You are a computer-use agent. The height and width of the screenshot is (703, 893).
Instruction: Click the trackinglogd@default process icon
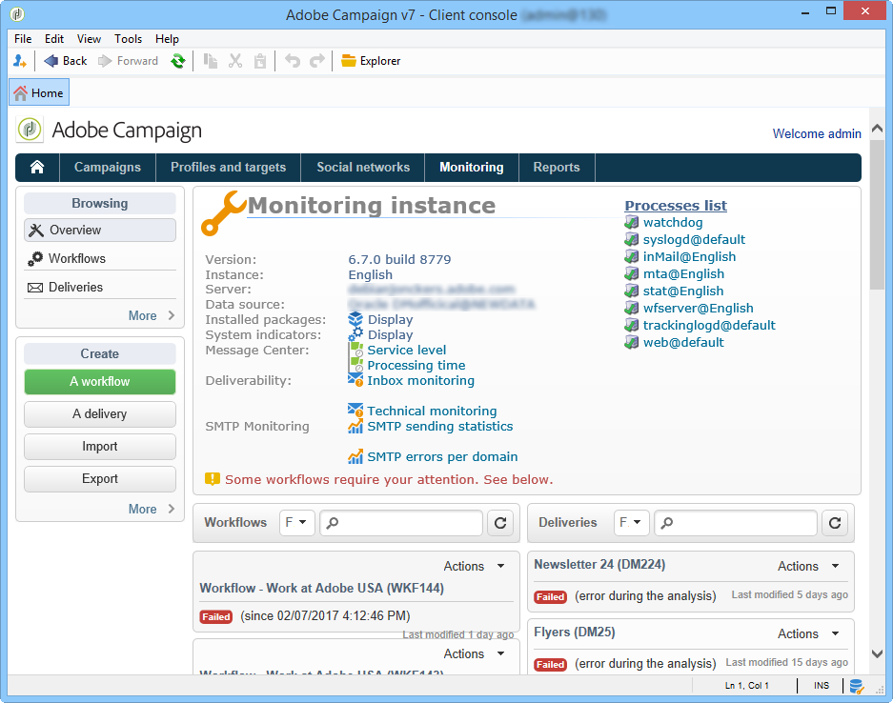[632, 325]
